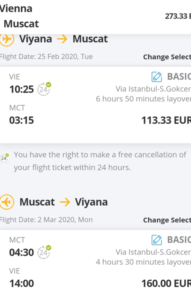Click the returning plane icon beside Muscat
The width and height of the screenshot is (191, 288).
pyautogui.click(x=7, y=202)
